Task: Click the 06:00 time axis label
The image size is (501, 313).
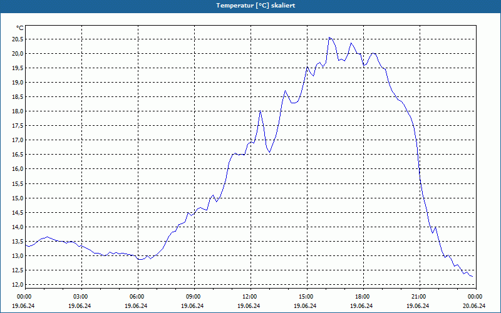Action: click(x=138, y=297)
